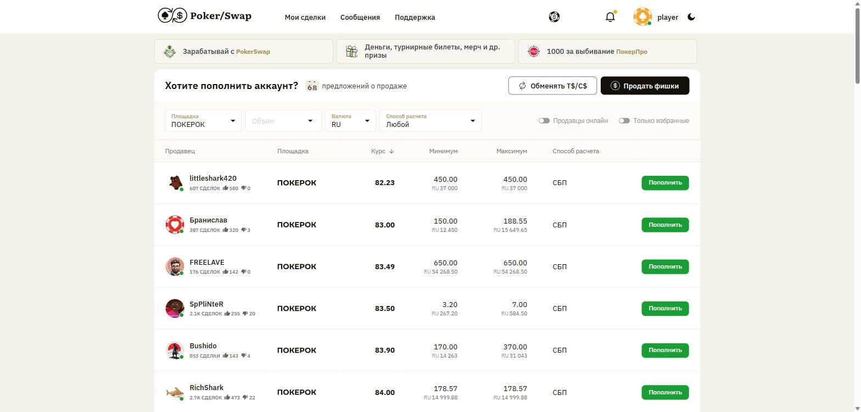This screenshot has height=412, width=861.
Task: Click Пополнить for RichShark
Action: tap(665, 392)
